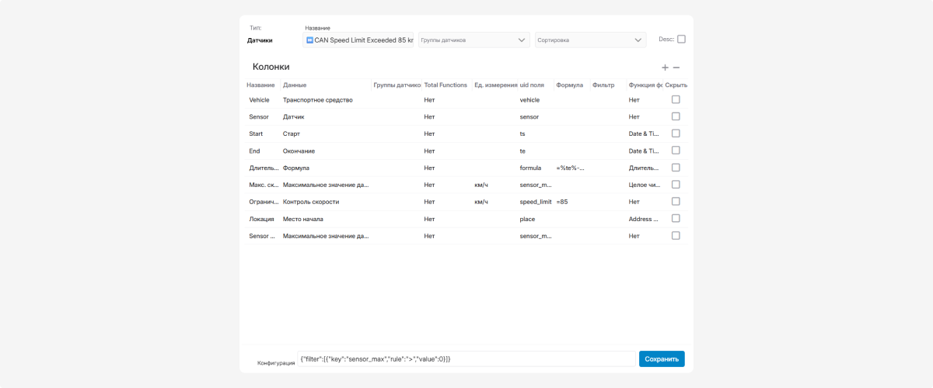Screen dimensions: 933x388
Task: Select the Vehicle name cell
Action: point(259,100)
